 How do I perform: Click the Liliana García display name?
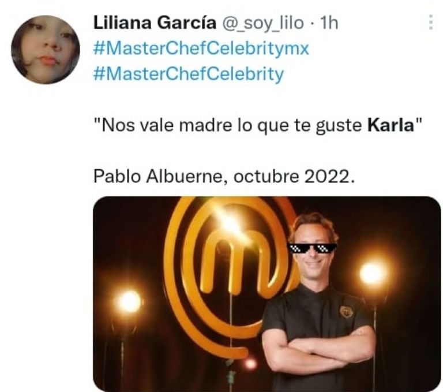[155, 23]
